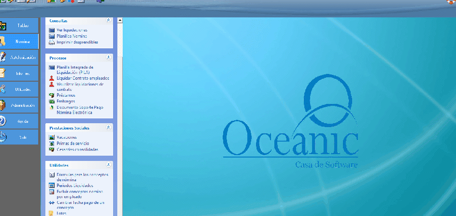Click the Salir exit icon

tap(2, 137)
